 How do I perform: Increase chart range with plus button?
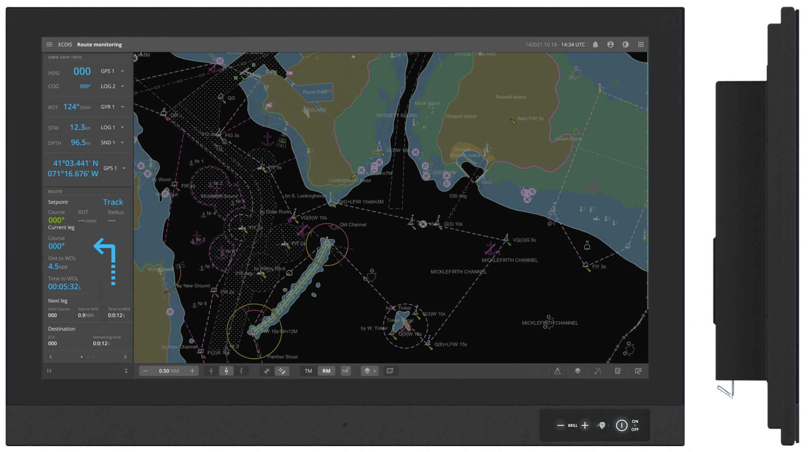192,371
